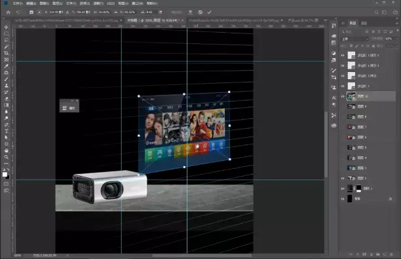Show hidden document tabs via double arrow
The image size is (401, 259).
325,20
